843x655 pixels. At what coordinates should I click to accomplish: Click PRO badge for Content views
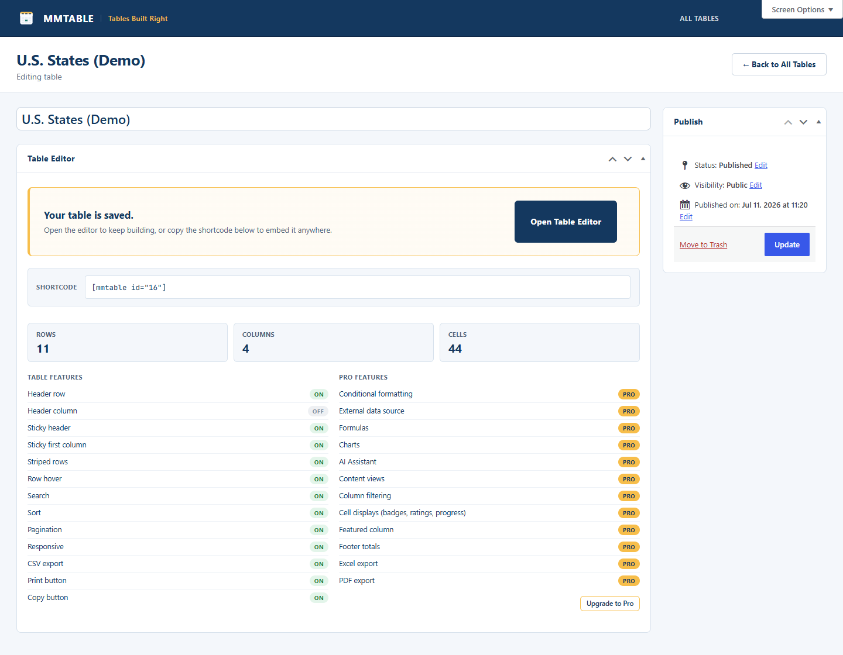point(629,479)
